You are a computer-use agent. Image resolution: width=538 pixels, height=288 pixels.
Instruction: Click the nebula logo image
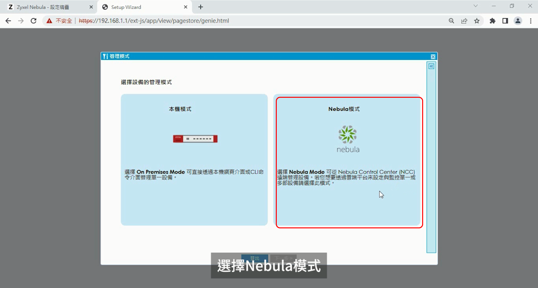tap(348, 139)
